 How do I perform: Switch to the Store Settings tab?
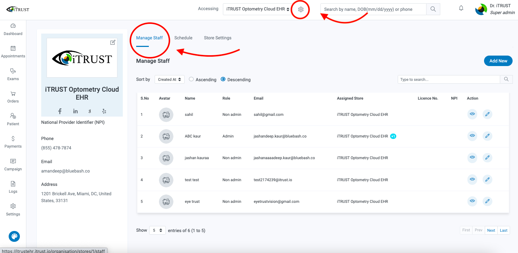coord(218,38)
